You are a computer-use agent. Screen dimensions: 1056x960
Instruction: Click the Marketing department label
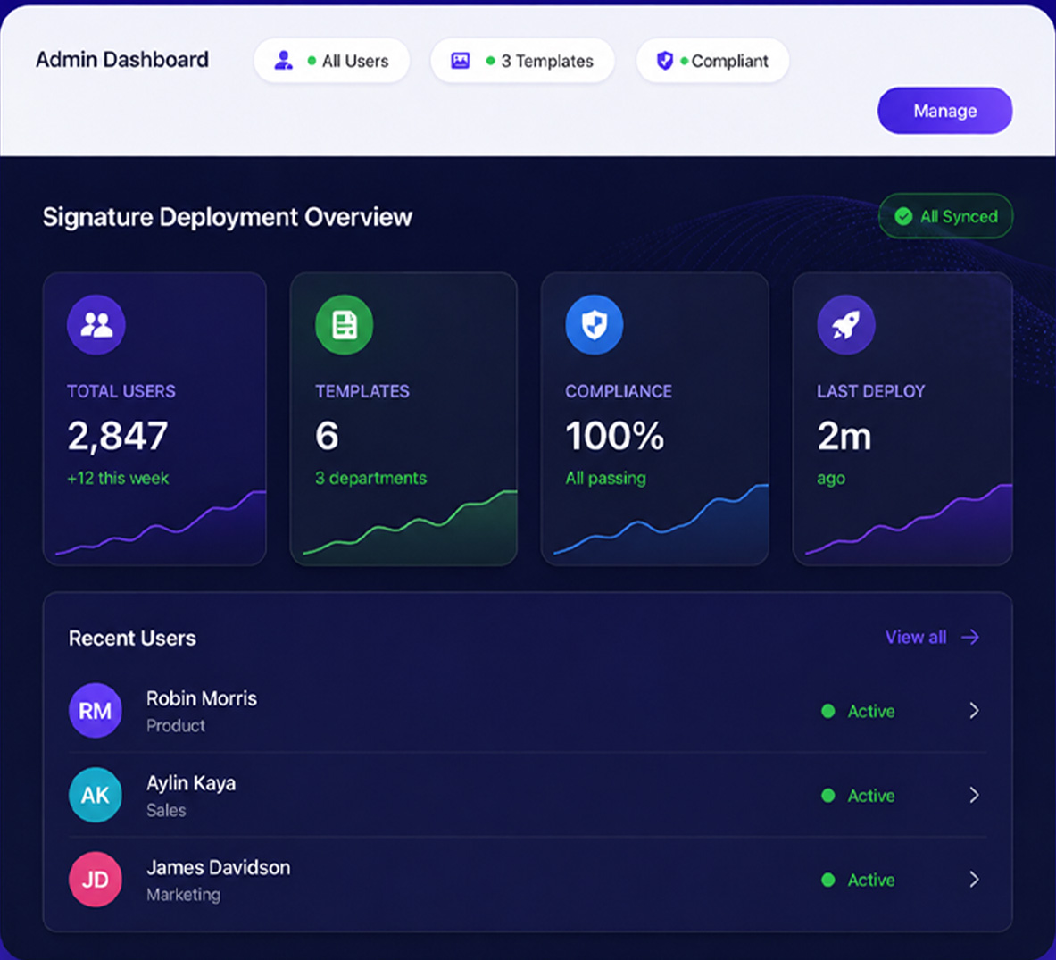tap(184, 895)
